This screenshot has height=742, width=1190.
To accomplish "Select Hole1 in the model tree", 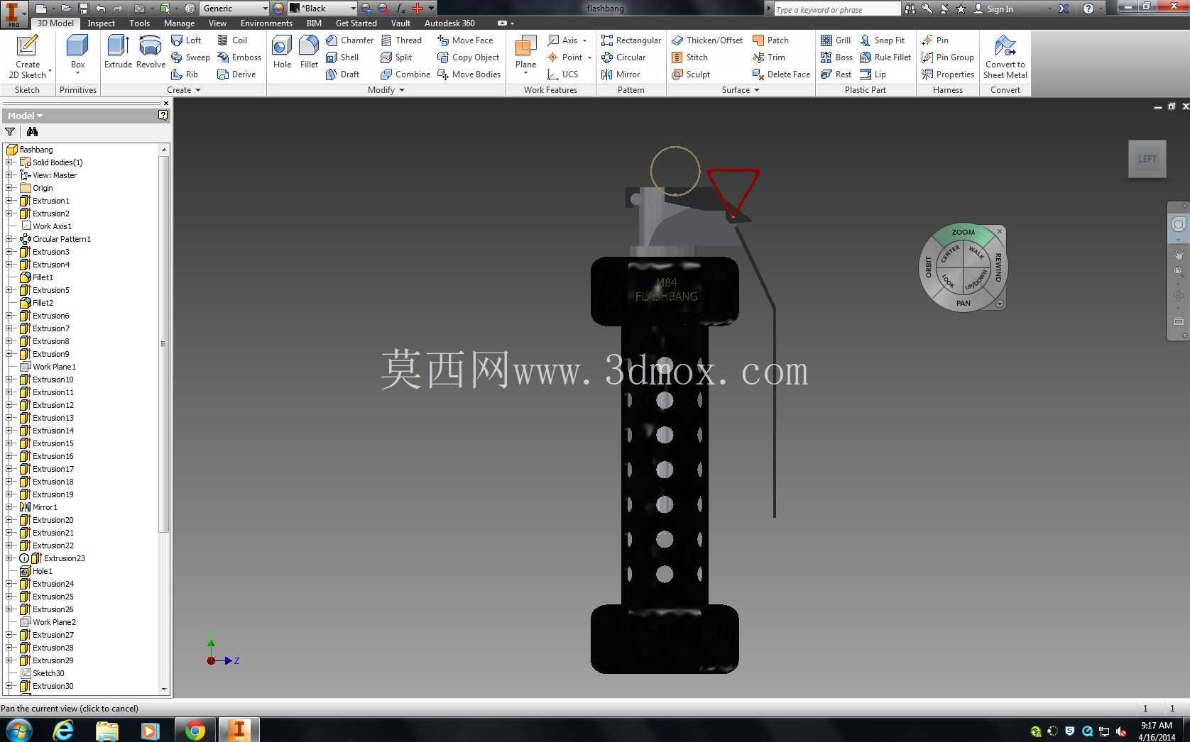I will pyautogui.click(x=42, y=571).
